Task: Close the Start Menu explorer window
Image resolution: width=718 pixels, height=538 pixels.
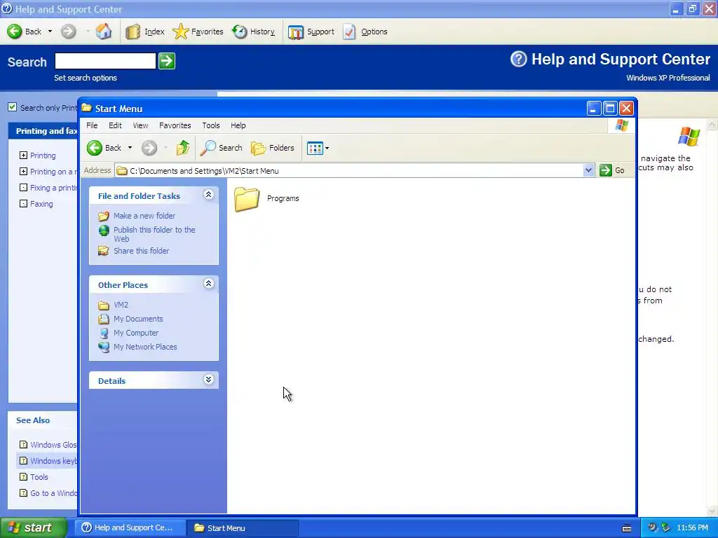Action: 626,109
